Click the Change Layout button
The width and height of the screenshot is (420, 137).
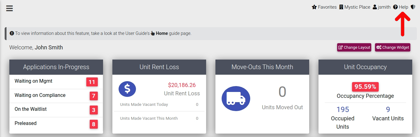tap(354, 48)
